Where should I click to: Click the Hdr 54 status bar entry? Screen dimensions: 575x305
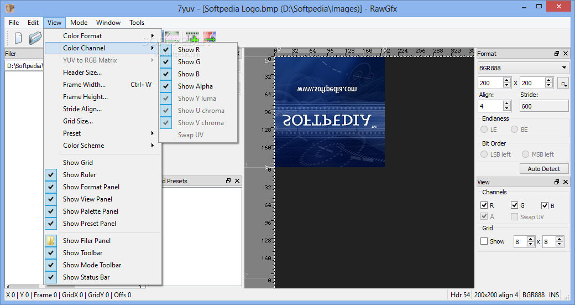click(x=460, y=294)
